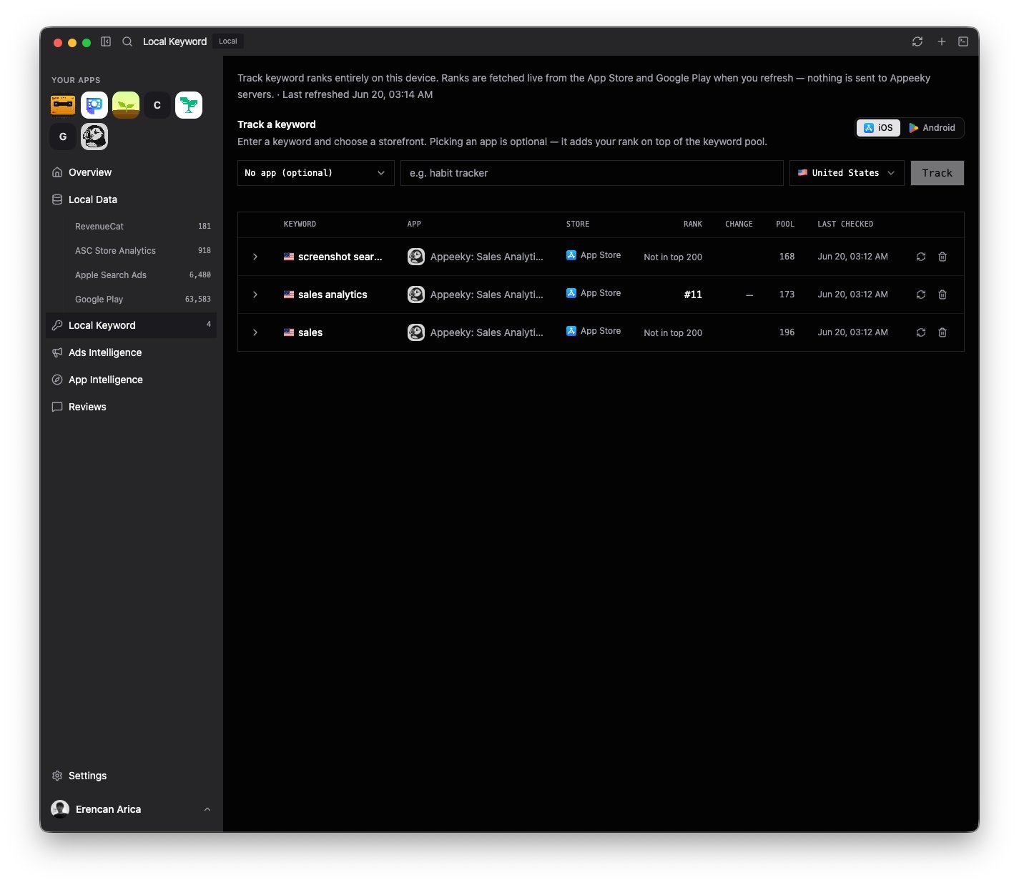The image size is (1019, 885).
Task: Open the United States storefront dropdown
Action: tap(847, 173)
